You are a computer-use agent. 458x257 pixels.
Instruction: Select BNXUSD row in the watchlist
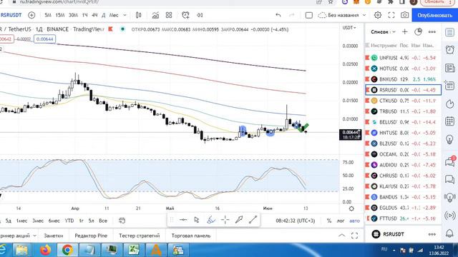point(403,79)
